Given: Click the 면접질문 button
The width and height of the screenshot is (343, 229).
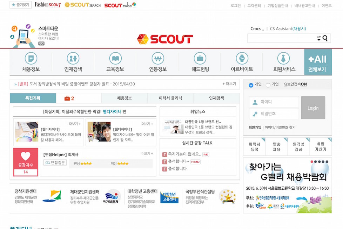Looking at the screenshot, I should (55, 163).
